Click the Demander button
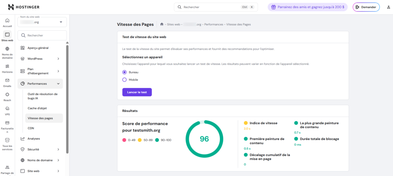Image resolution: width=393 pixels, height=176 pixels. 366,7
